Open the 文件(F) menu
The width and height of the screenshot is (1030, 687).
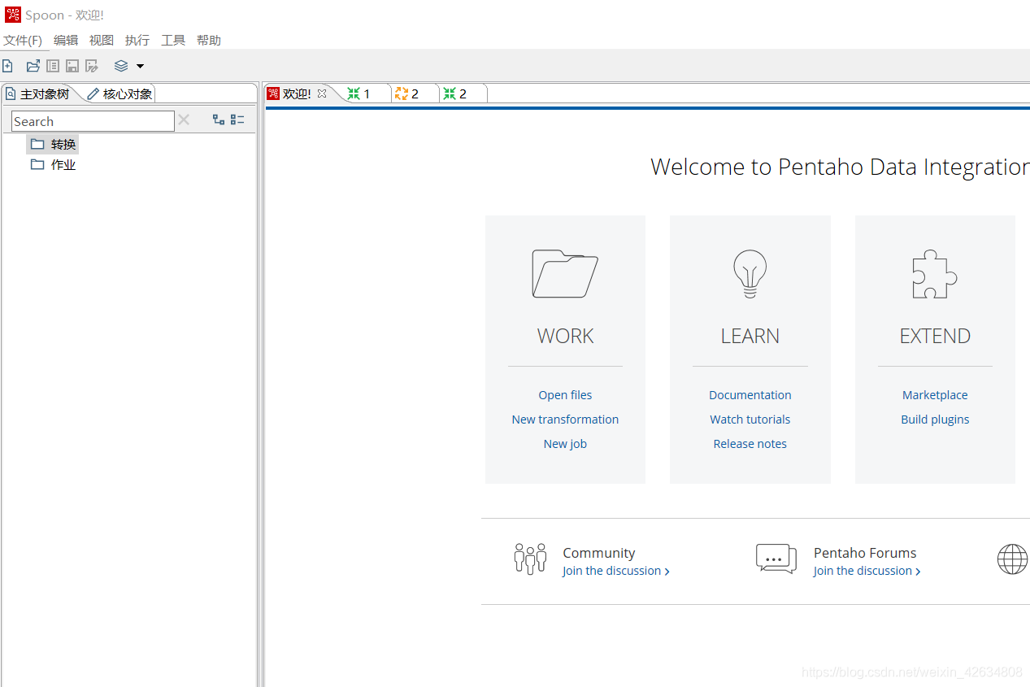(23, 40)
